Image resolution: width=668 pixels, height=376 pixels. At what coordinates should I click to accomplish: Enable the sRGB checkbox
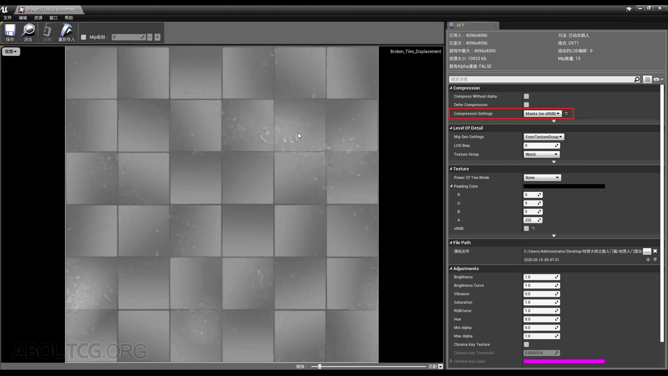[526, 228]
